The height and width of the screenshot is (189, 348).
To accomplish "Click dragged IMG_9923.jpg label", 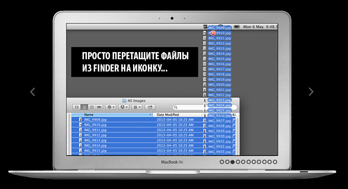I will pos(220,100).
